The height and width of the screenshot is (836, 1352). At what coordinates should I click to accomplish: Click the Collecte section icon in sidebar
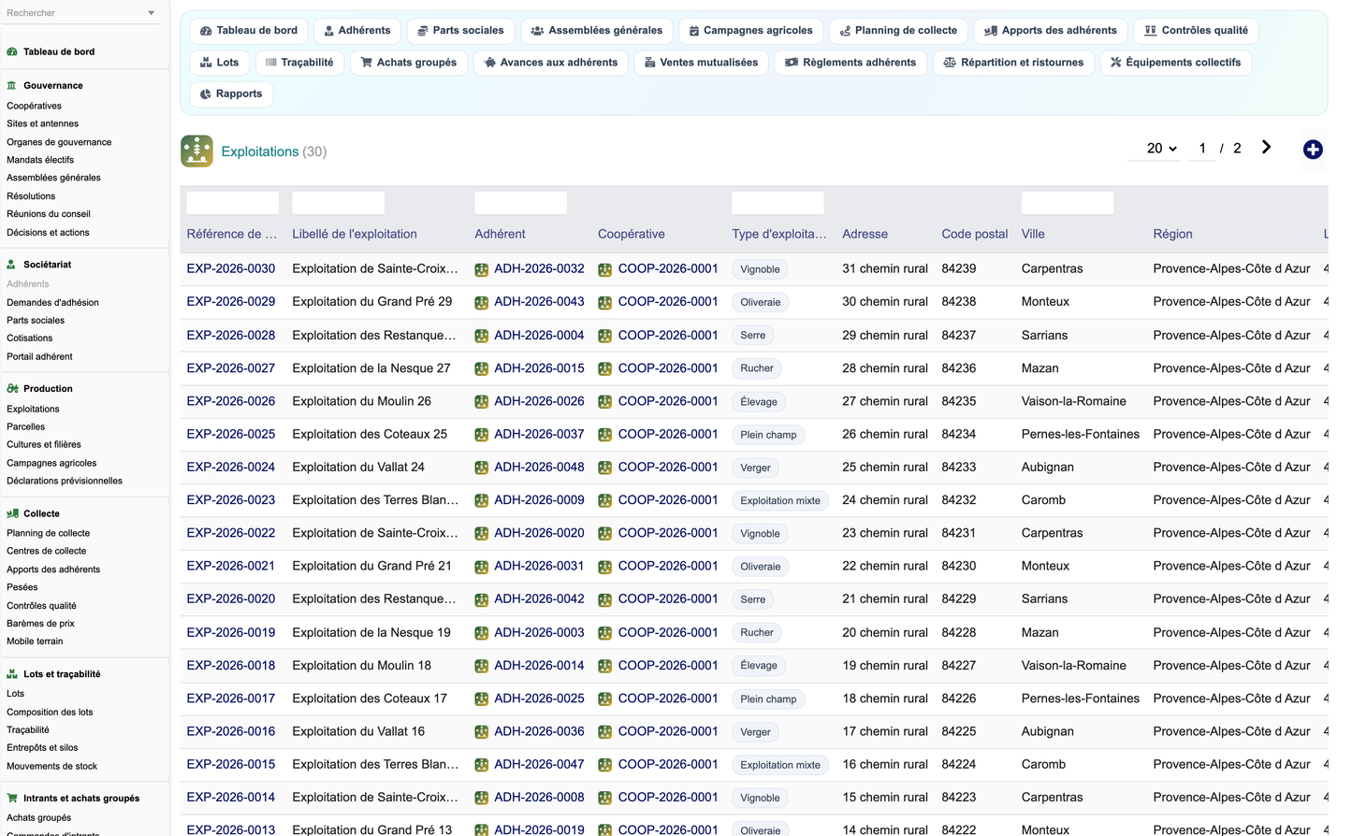pos(12,513)
